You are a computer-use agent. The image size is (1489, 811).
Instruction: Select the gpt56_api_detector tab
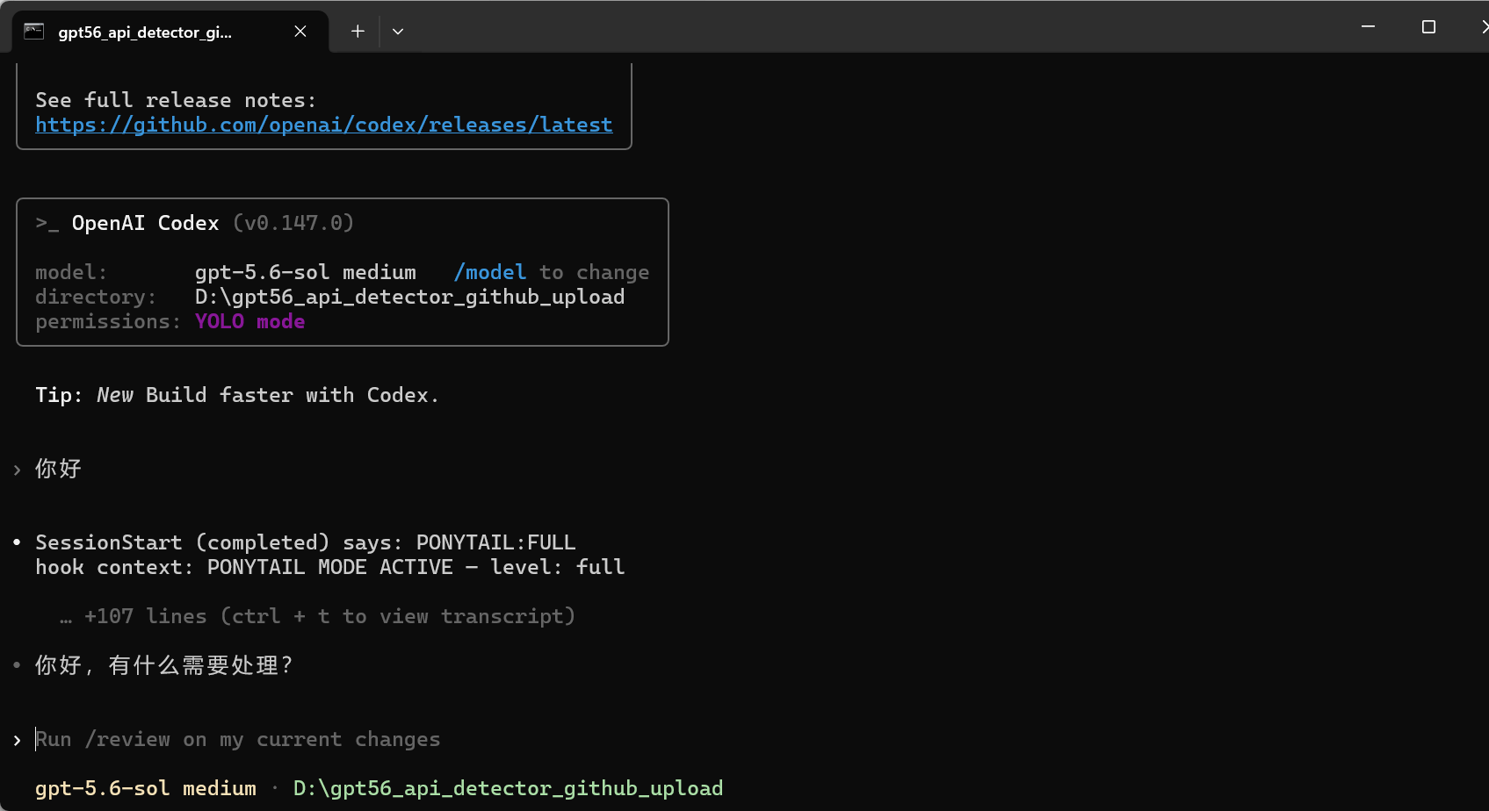coord(170,32)
